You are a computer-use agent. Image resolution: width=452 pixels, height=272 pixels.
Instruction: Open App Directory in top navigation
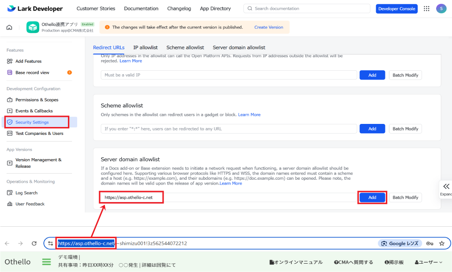pyautogui.click(x=215, y=9)
